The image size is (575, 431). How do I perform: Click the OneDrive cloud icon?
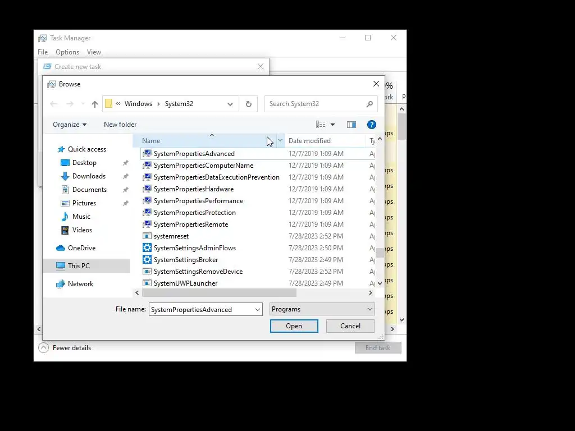click(61, 248)
